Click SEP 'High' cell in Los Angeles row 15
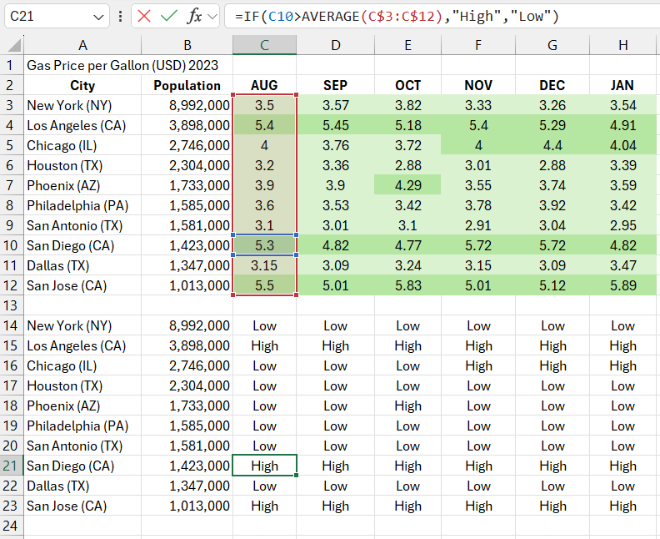 pos(336,345)
